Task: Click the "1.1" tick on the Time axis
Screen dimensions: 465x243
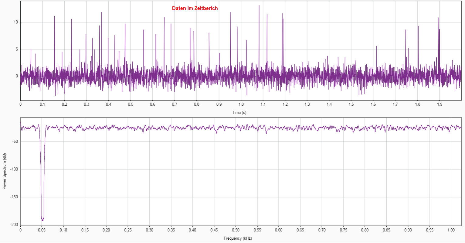Action: [x=263, y=104]
